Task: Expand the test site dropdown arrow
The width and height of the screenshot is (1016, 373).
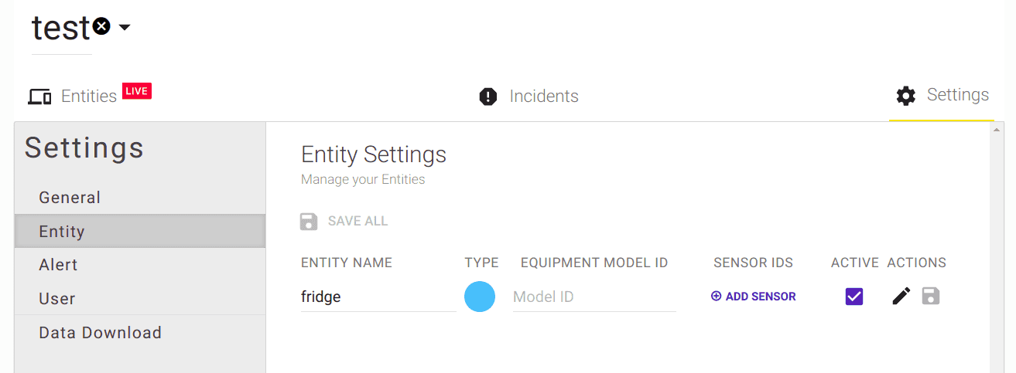Action: pos(125,28)
